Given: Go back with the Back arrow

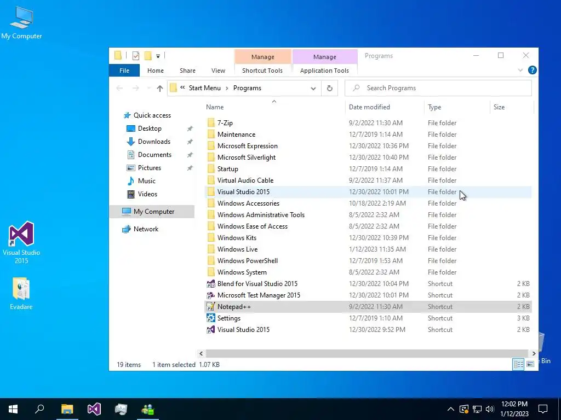Looking at the screenshot, I should [119, 88].
